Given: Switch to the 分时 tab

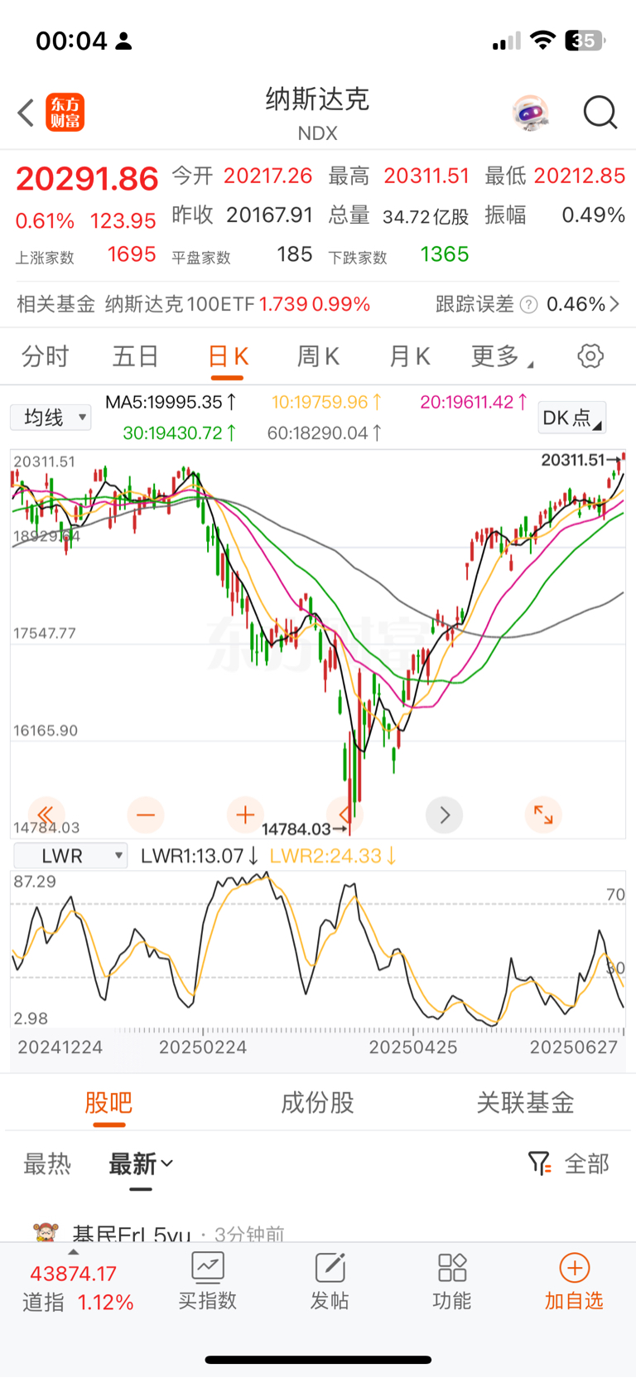Looking at the screenshot, I should tap(45, 357).
